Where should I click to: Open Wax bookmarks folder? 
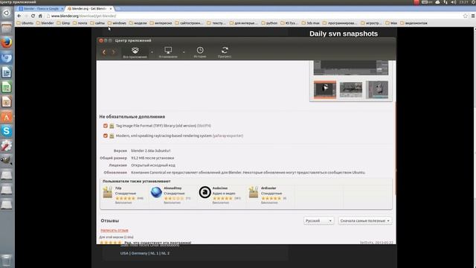[391, 23]
